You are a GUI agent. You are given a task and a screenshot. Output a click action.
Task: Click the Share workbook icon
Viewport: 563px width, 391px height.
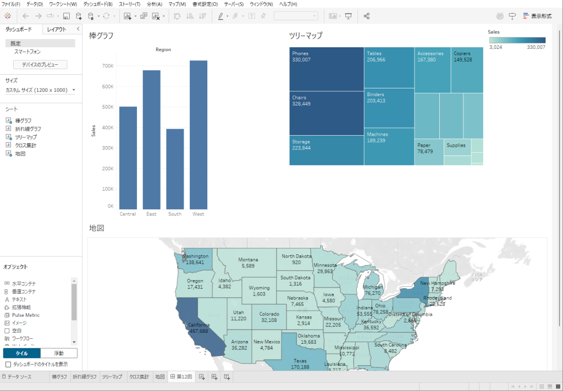(x=367, y=16)
